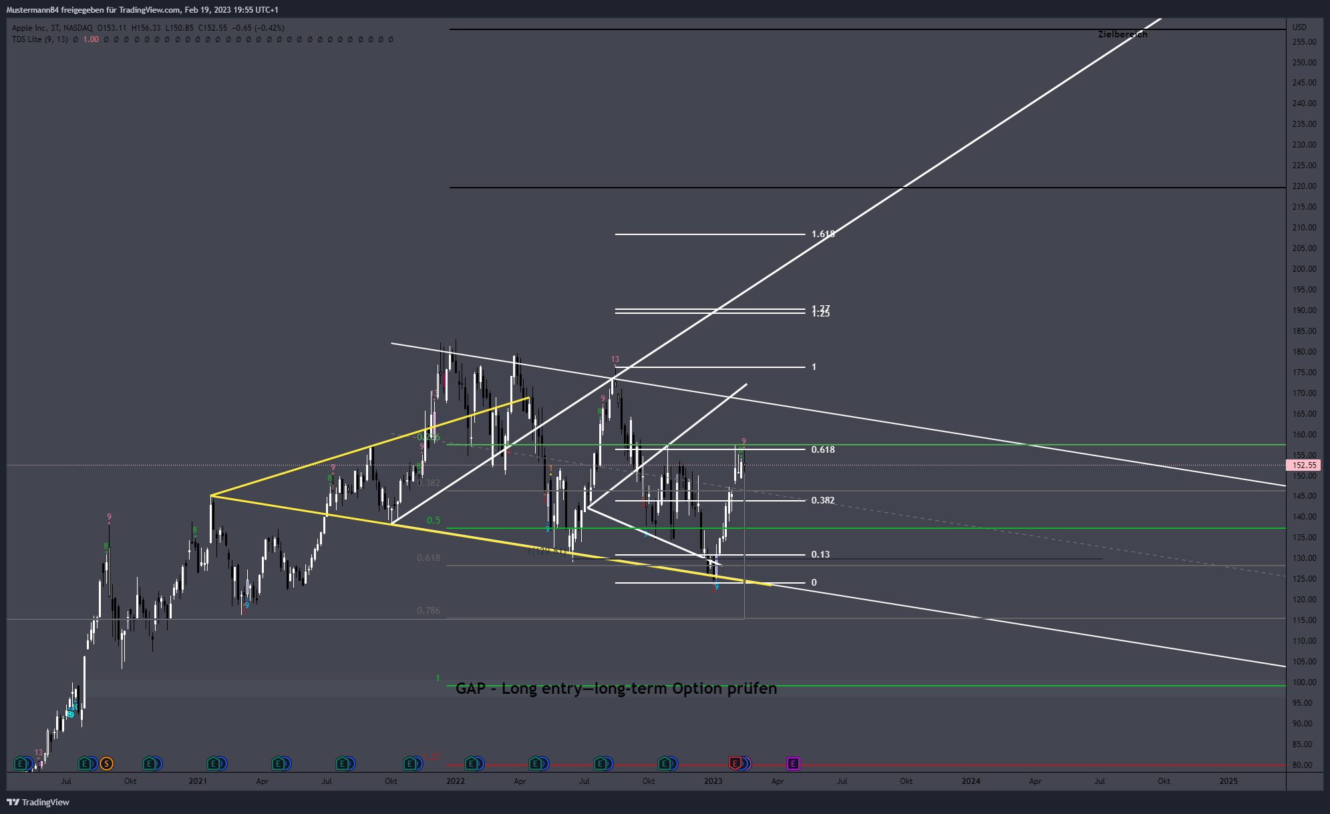The image size is (1330, 814).
Task: Click the 1.618 Fibonacci extension label
Action: pyautogui.click(x=823, y=234)
